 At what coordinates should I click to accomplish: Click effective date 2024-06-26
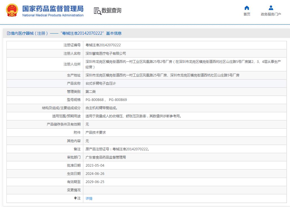tap(95, 173)
